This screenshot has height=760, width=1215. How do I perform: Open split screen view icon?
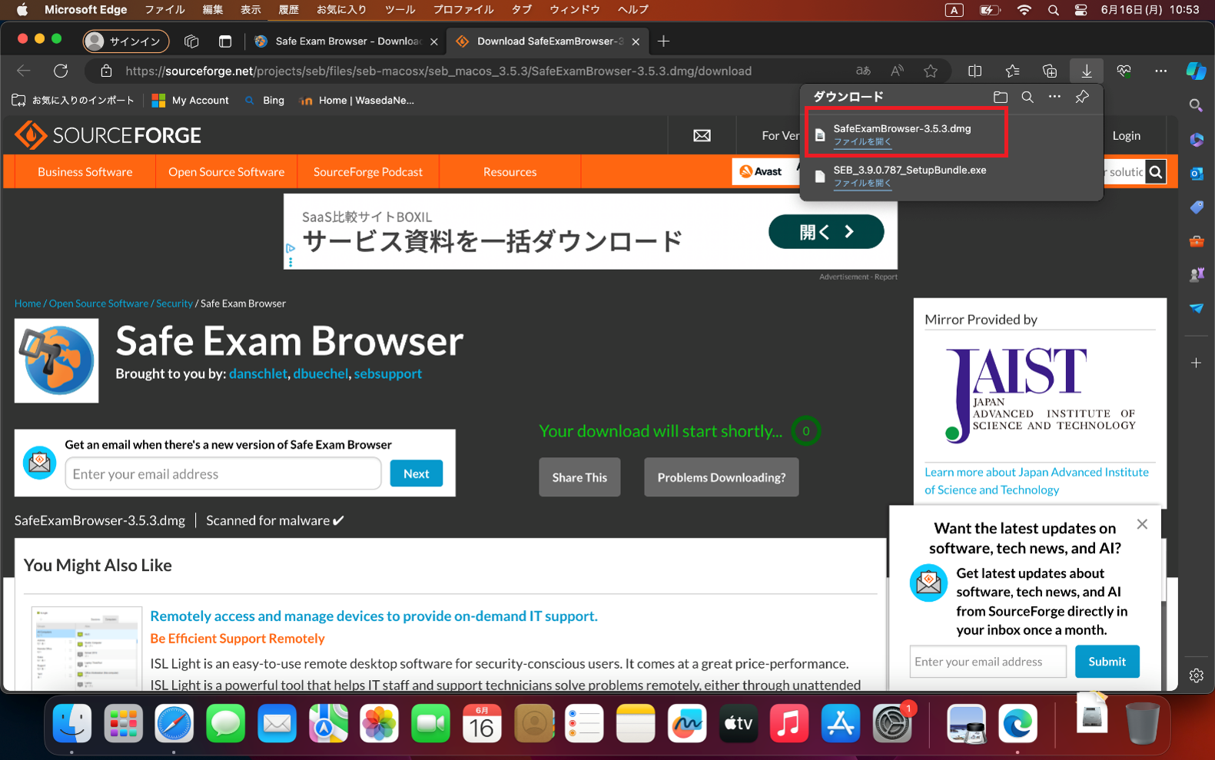pyautogui.click(x=974, y=71)
